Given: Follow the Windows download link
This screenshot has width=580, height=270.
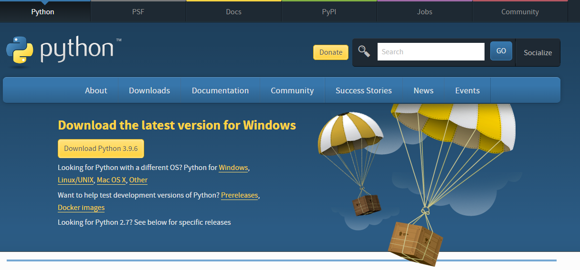Looking at the screenshot, I should point(233,168).
